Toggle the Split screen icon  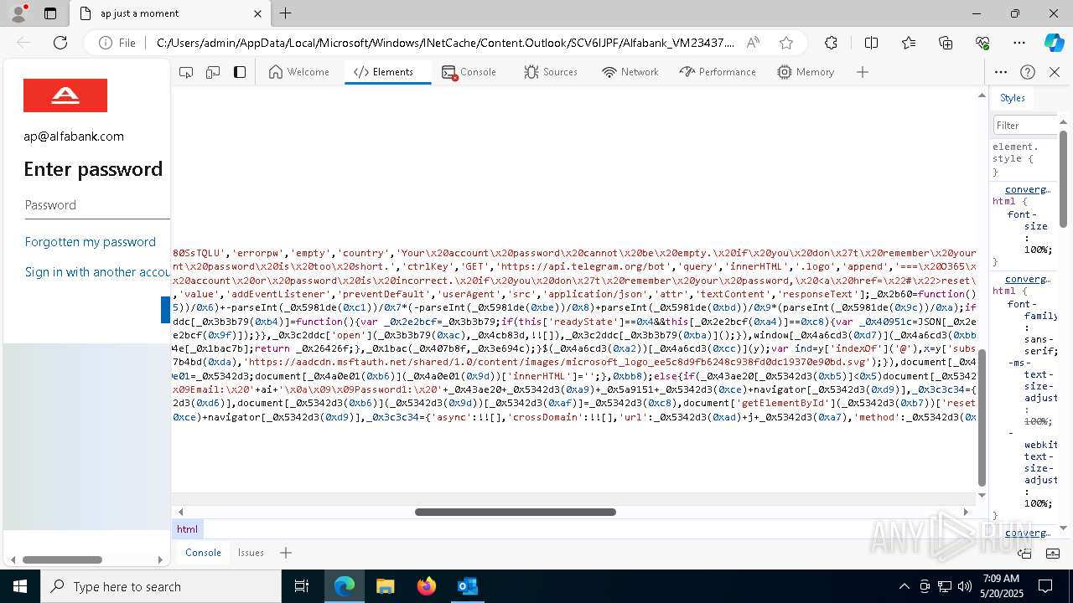pyautogui.click(x=871, y=43)
